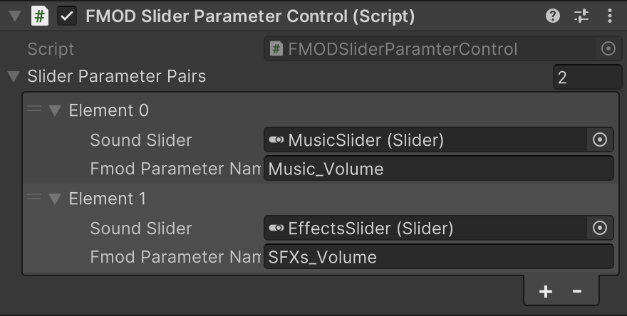Viewport: 627px width, 316px height.
Task: Click Element 1 drag handle
Action: click(x=33, y=198)
